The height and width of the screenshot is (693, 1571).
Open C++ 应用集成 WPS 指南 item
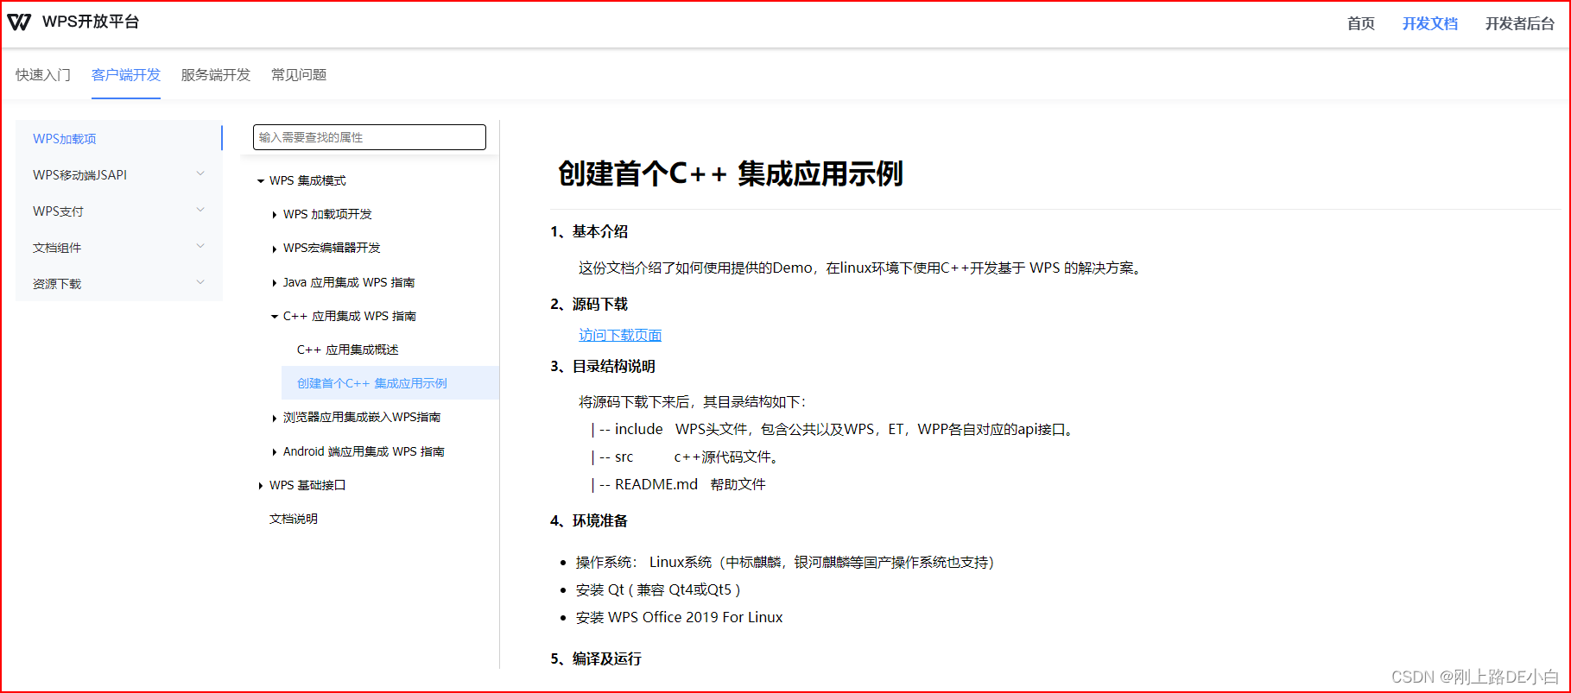350,316
